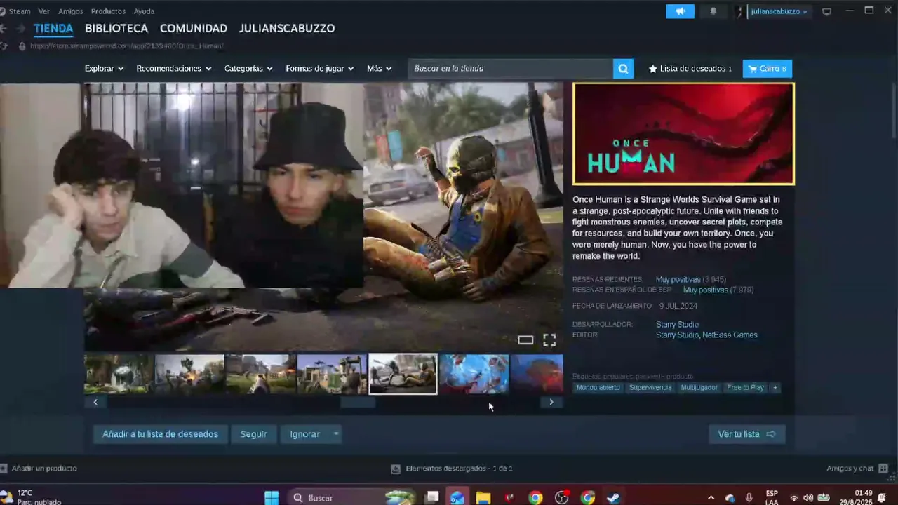Screen dimensions: 898x505
Task: Click the blue megaphone announcements icon
Action: tap(680, 11)
